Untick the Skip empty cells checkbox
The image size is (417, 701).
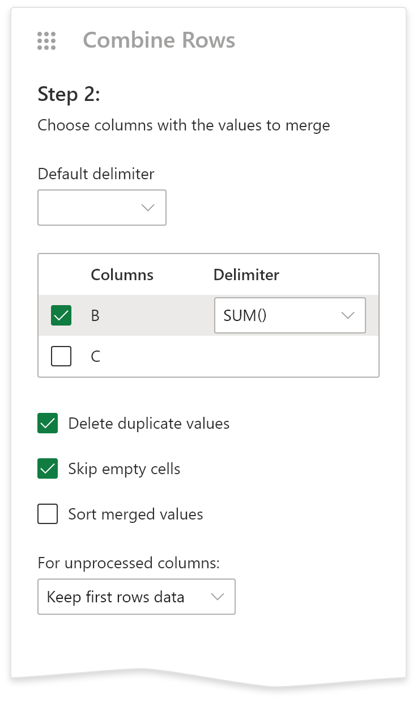[x=48, y=469]
